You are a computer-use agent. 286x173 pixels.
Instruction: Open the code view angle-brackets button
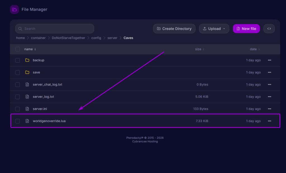click(269, 29)
